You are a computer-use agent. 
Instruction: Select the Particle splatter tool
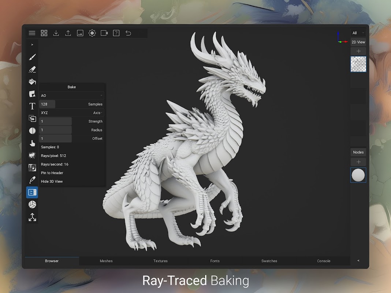coord(32,155)
